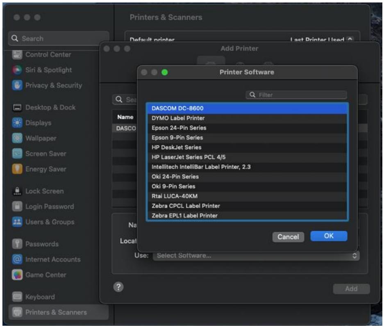
Task: Open Default printer Last Printer Used popup
Action: pyautogui.click(x=322, y=40)
